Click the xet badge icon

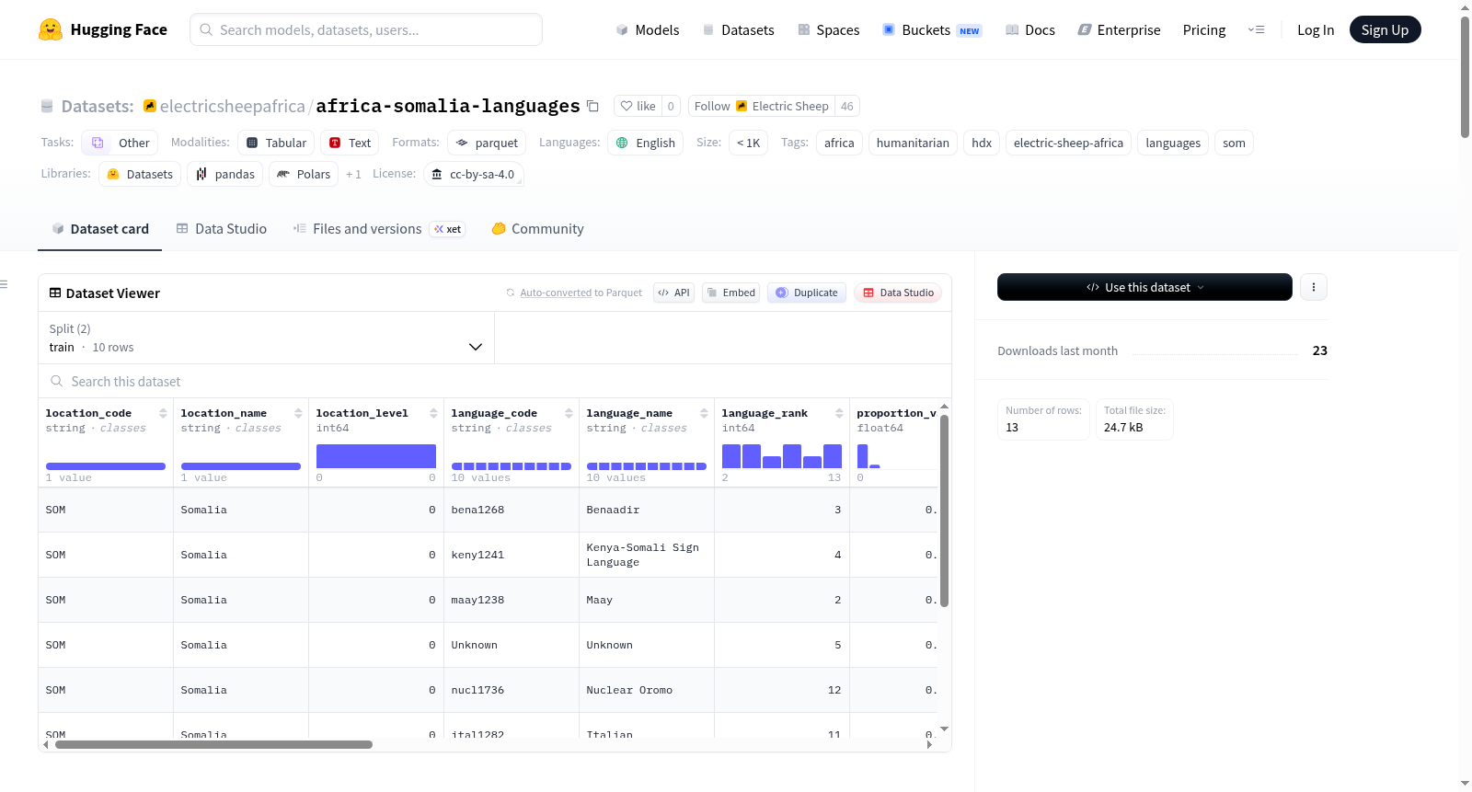(448, 229)
